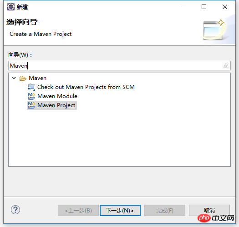Select Maven Project tree entry

pyautogui.click(x=52, y=105)
